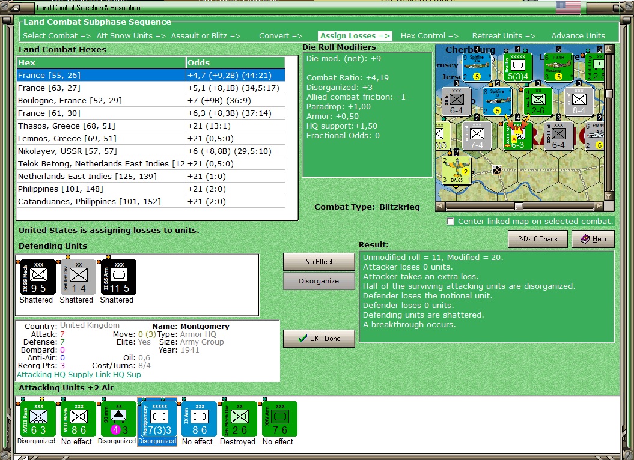Click the United States flag icon in title bar

point(568,7)
